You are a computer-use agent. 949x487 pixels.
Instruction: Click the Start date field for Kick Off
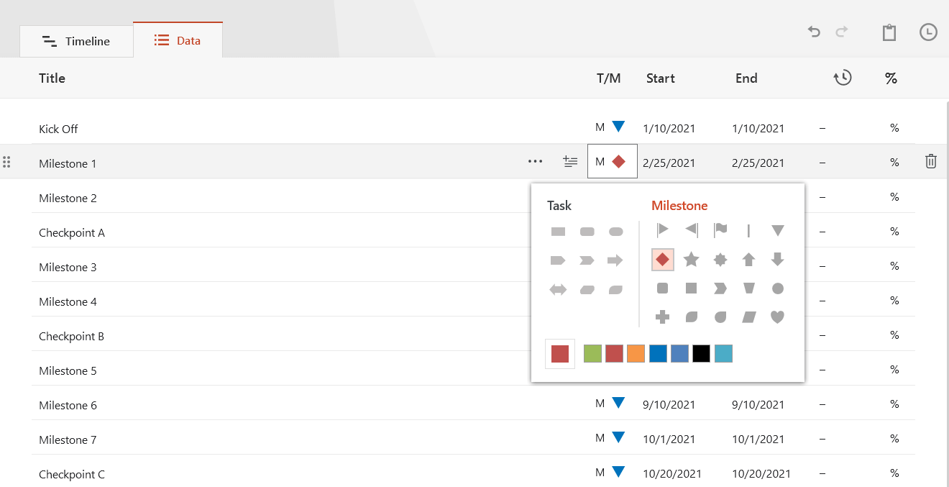point(669,128)
